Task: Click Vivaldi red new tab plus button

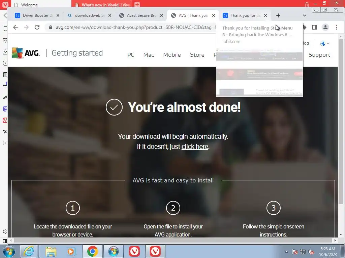Action: [137, 4]
